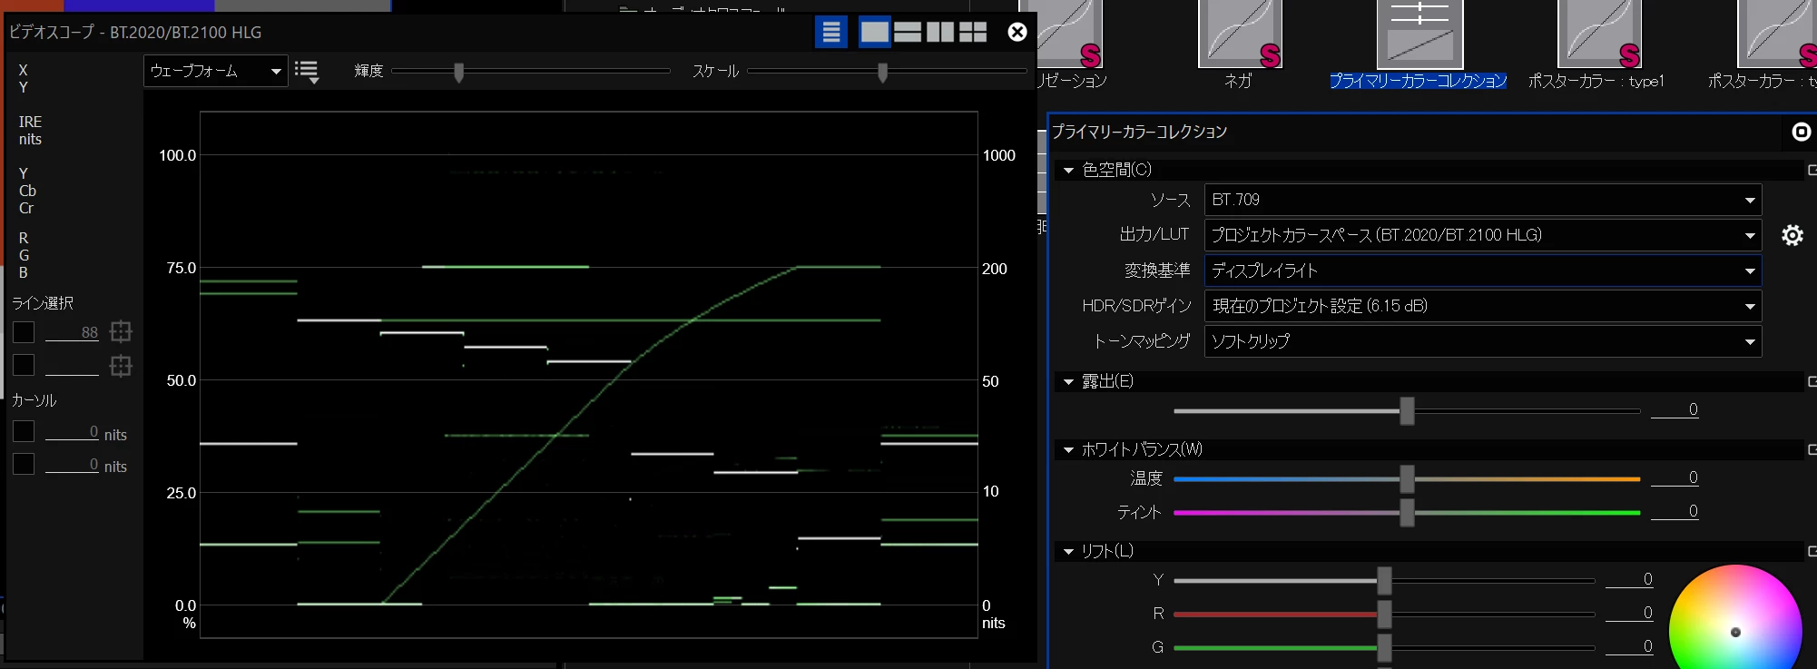
Task: Switch video scope to two-column side-by-side layout
Action: (x=940, y=33)
